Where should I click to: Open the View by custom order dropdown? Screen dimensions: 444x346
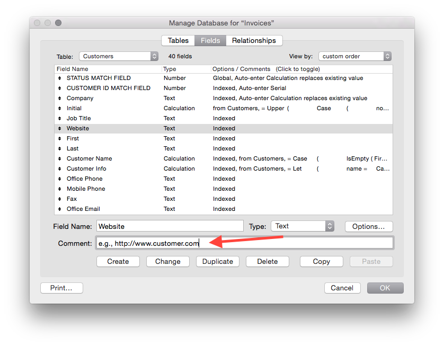[x=355, y=56]
